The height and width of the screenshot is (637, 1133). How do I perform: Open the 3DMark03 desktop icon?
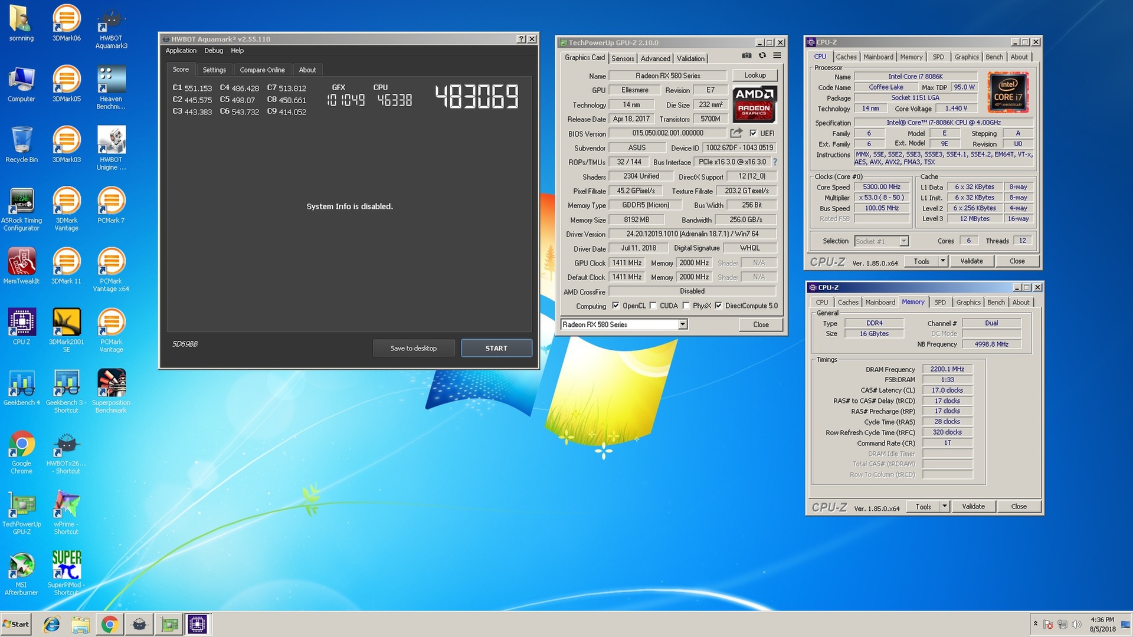coord(66,145)
